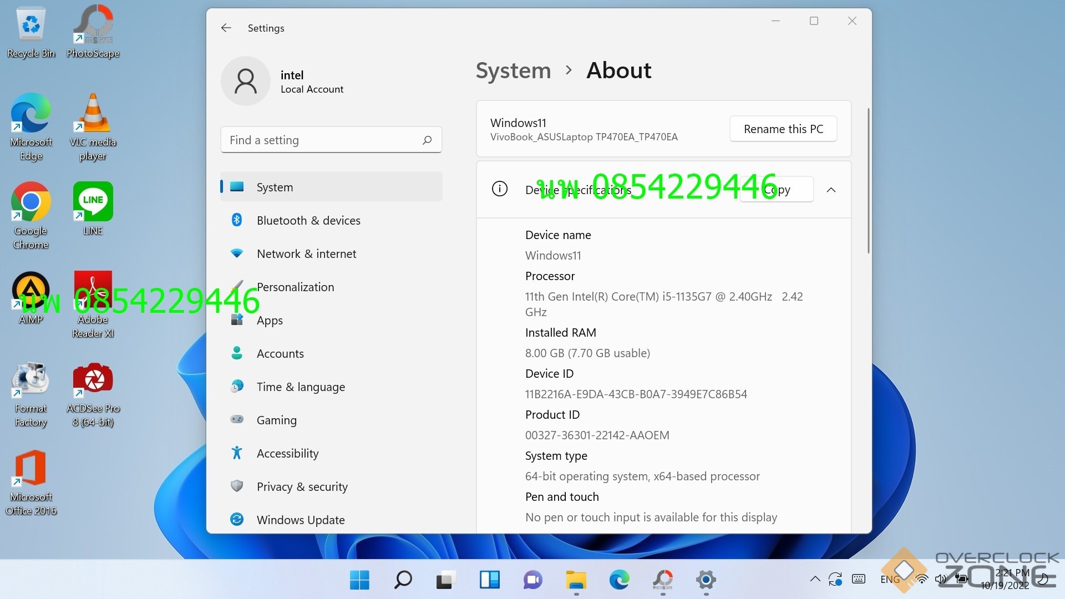Viewport: 1065px width, 599px height.
Task: Open Chat from the taskbar
Action: [x=532, y=580]
